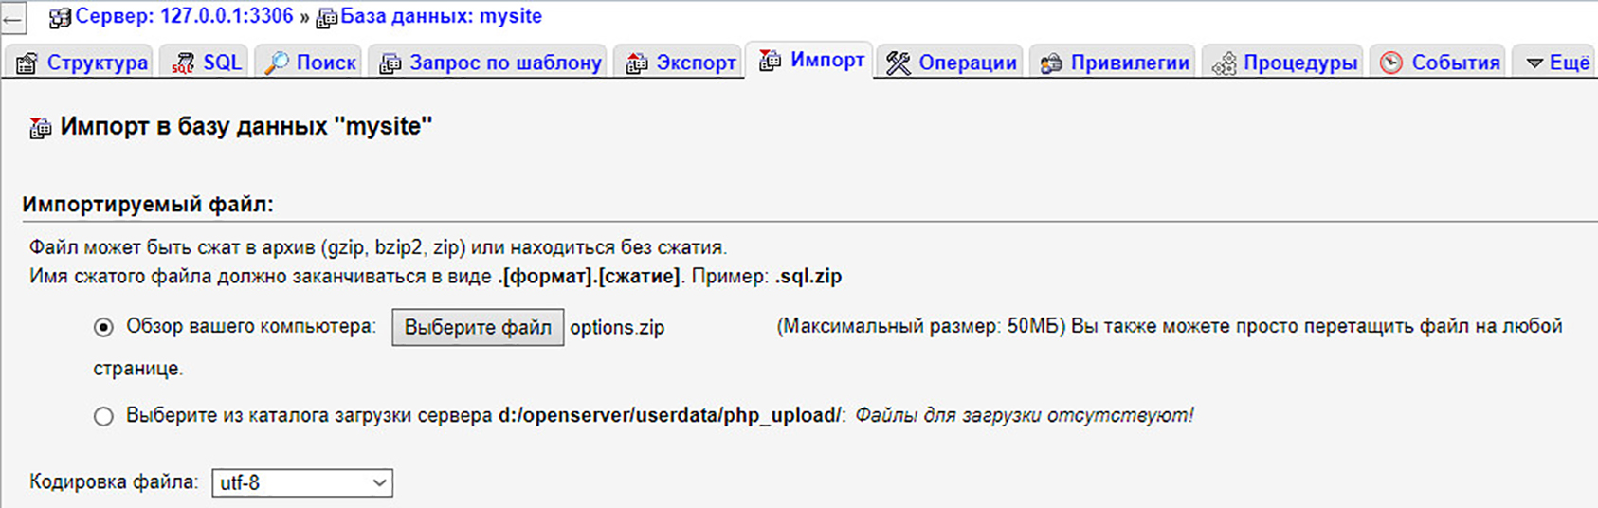This screenshot has height=508, width=1598.
Task: Click the Structure tab icon
Action: click(27, 63)
